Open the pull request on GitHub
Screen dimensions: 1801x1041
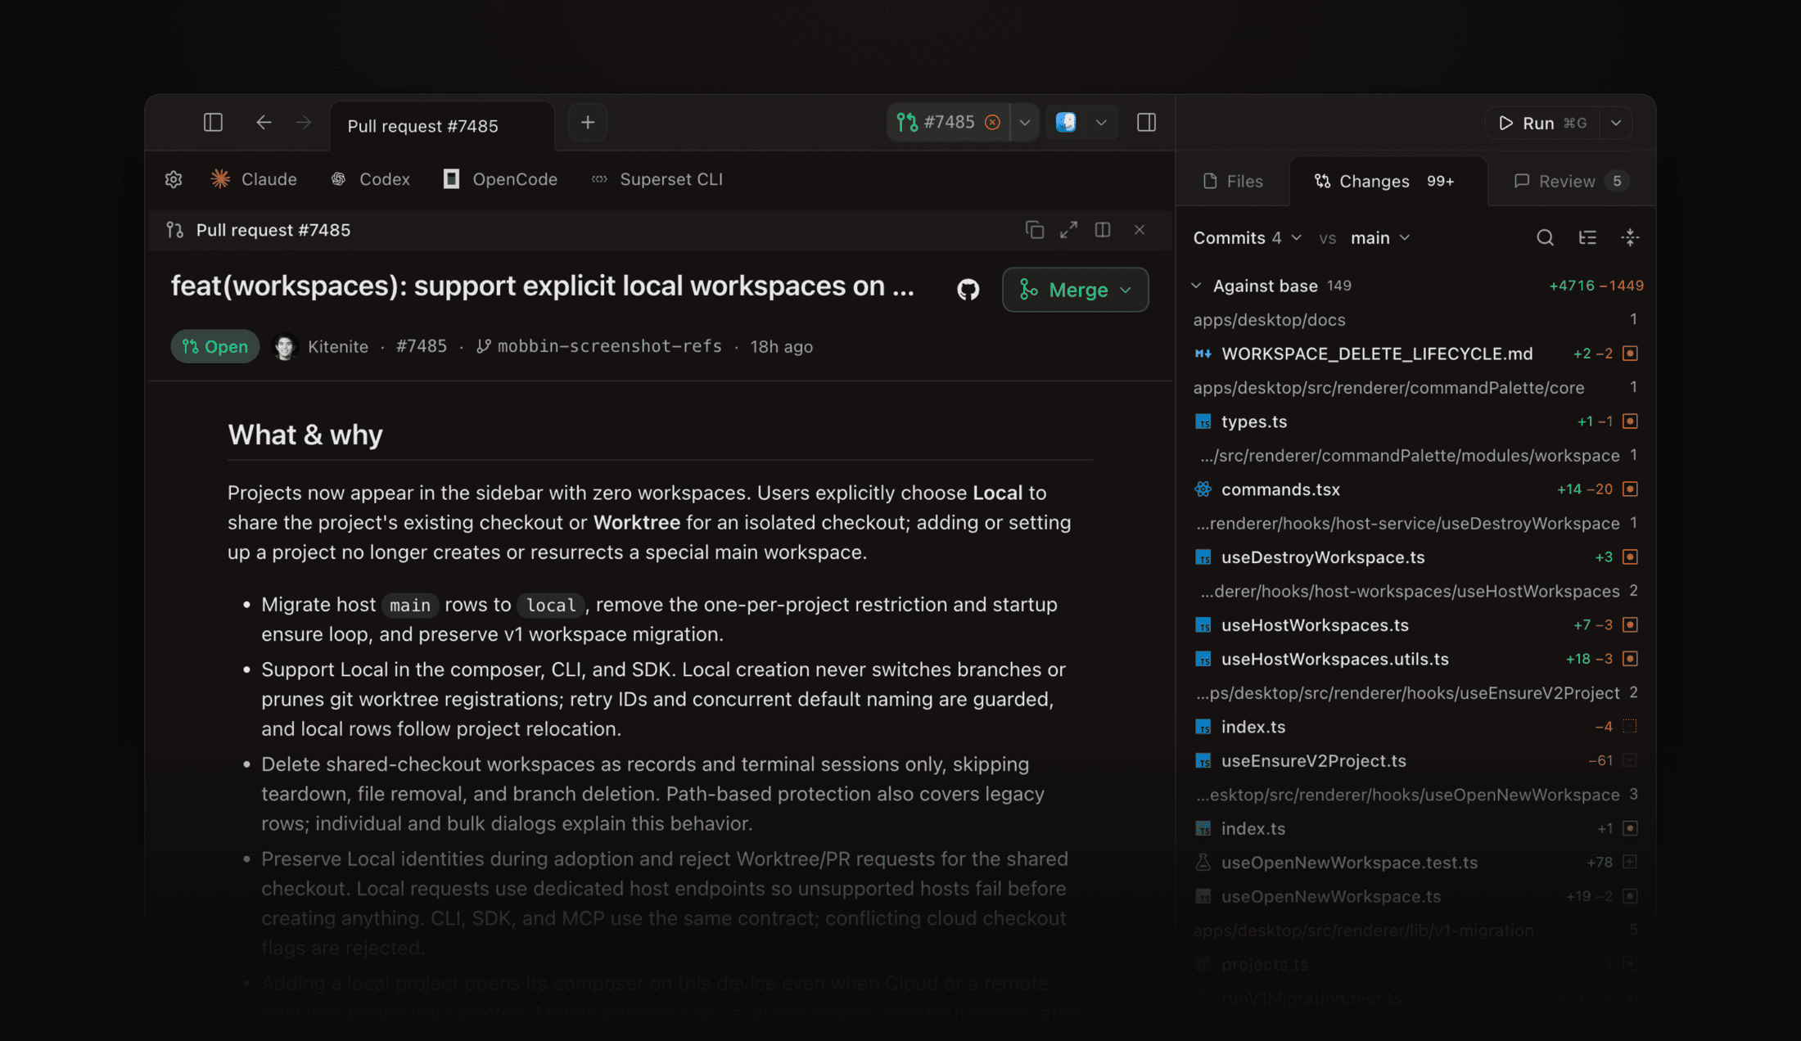coord(968,290)
